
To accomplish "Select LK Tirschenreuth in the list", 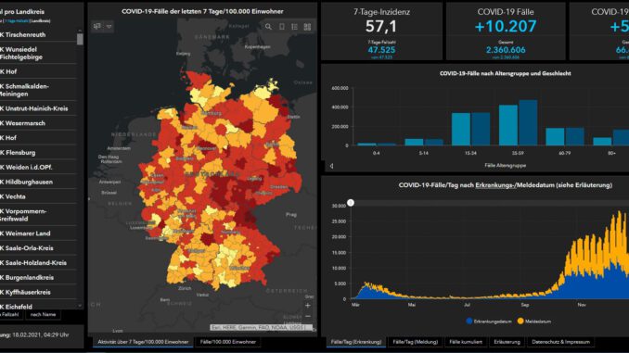I will pyautogui.click(x=38, y=34).
